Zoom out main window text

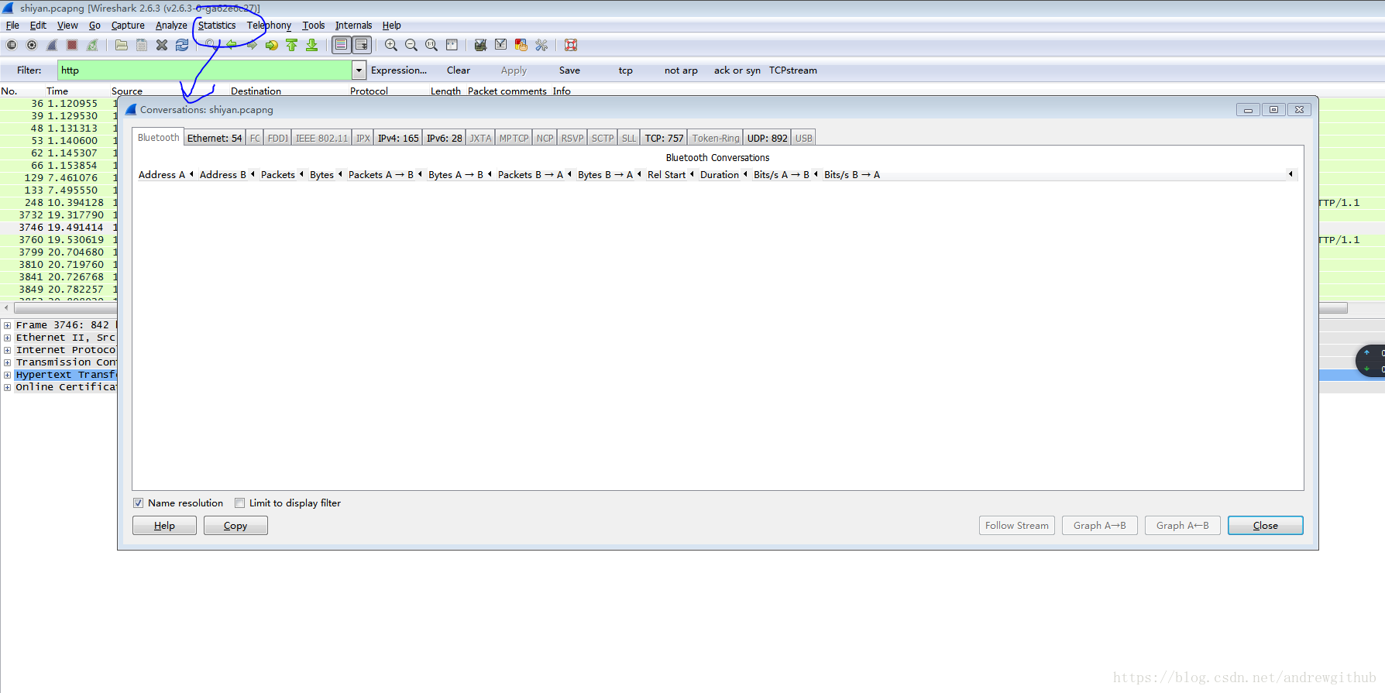click(411, 45)
